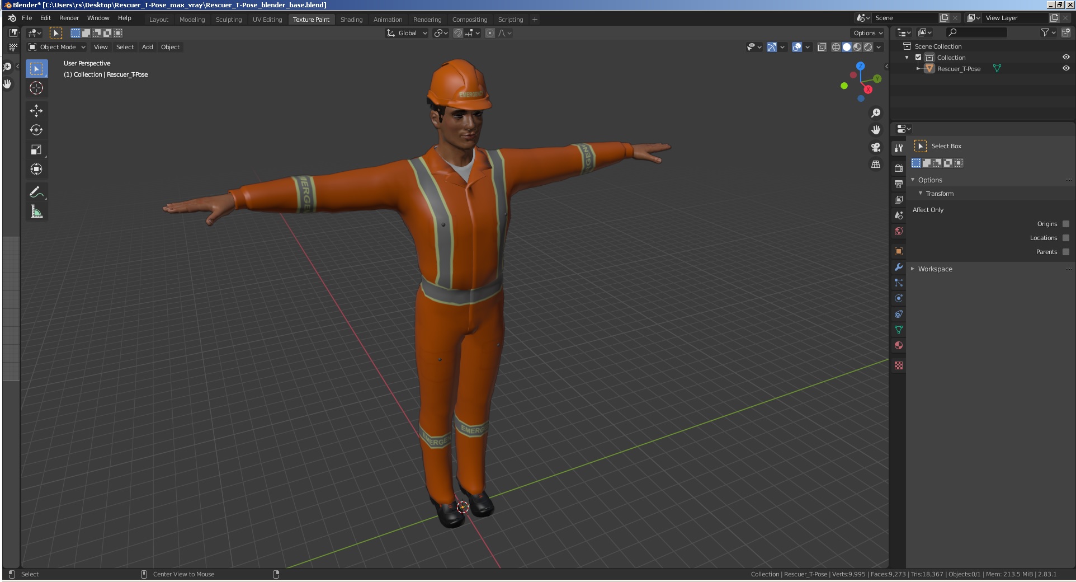Open the Render menu
The height and width of the screenshot is (582, 1076).
[x=69, y=18]
